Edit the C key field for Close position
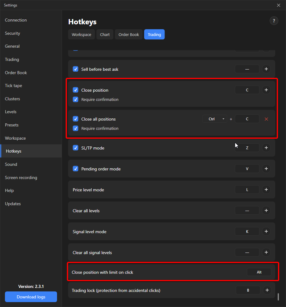 [x=247, y=90]
